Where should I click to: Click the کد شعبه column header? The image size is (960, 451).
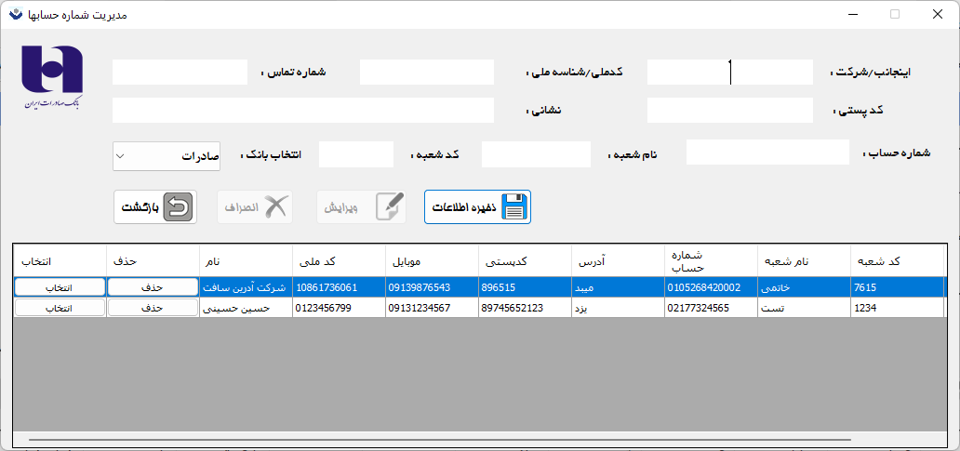[898, 261]
